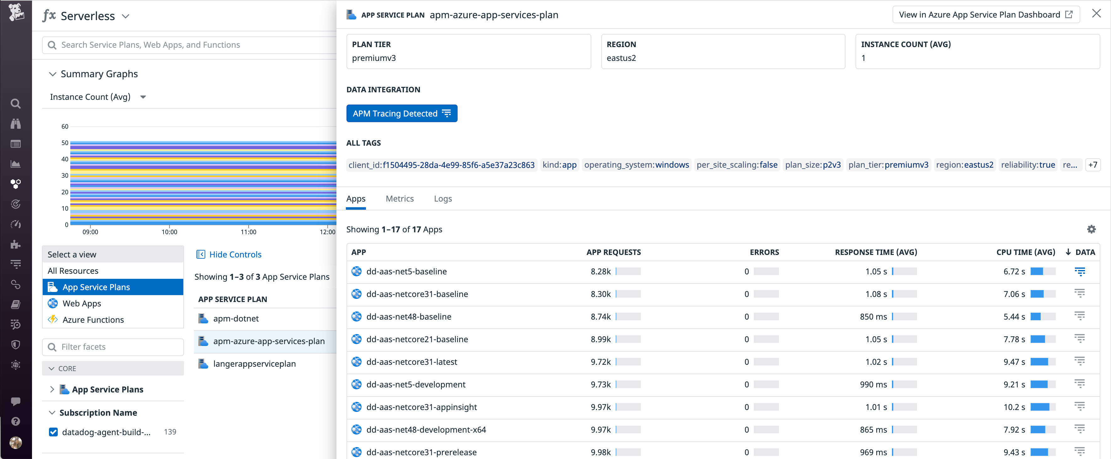Click View in Azure App Service Plan Dashboard
This screenshot has height=459, width=1111.
986,14
